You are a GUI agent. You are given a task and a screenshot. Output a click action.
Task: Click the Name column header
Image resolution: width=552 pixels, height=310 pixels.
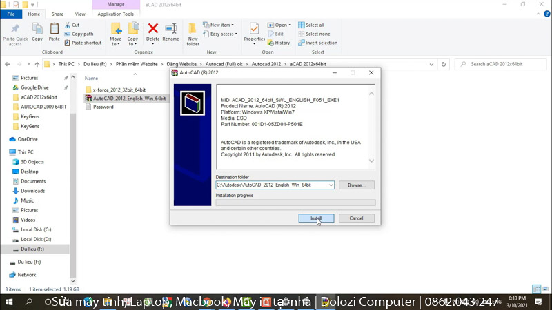(x=91, y=79)
